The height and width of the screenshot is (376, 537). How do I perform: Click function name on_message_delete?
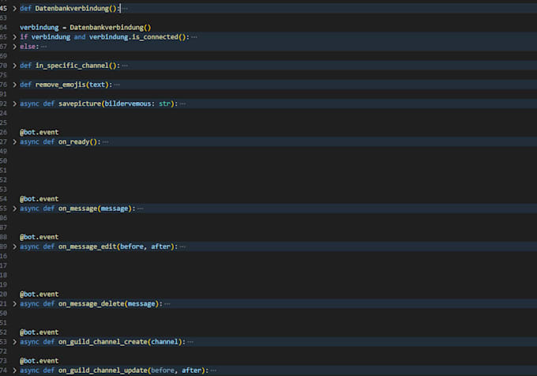pyautogui.click(x=91, y=304)
